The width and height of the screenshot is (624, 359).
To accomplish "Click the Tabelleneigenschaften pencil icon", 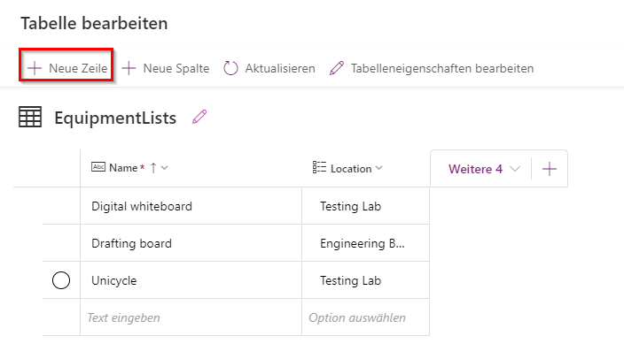I will tap(336, 68).
